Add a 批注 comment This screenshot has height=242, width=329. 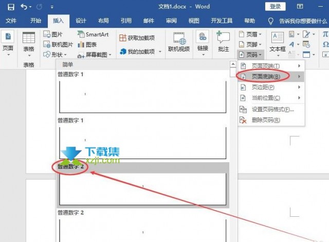(223, 42)
